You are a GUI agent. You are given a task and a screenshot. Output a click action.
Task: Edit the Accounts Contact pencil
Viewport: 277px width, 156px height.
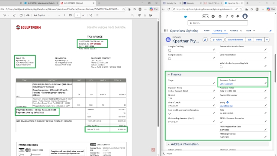point(265,83)
